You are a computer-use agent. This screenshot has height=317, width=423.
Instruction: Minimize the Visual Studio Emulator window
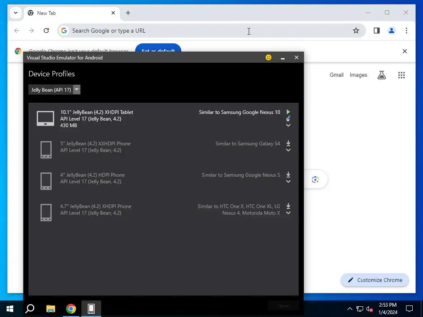point(283,58)
